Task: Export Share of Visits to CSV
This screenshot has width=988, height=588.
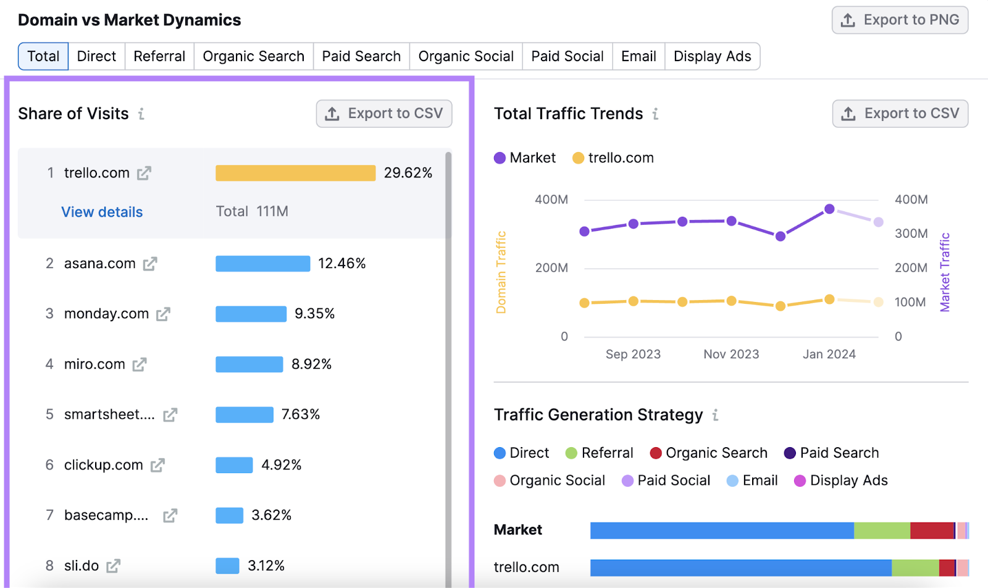Action: click(x=384, y=114)
